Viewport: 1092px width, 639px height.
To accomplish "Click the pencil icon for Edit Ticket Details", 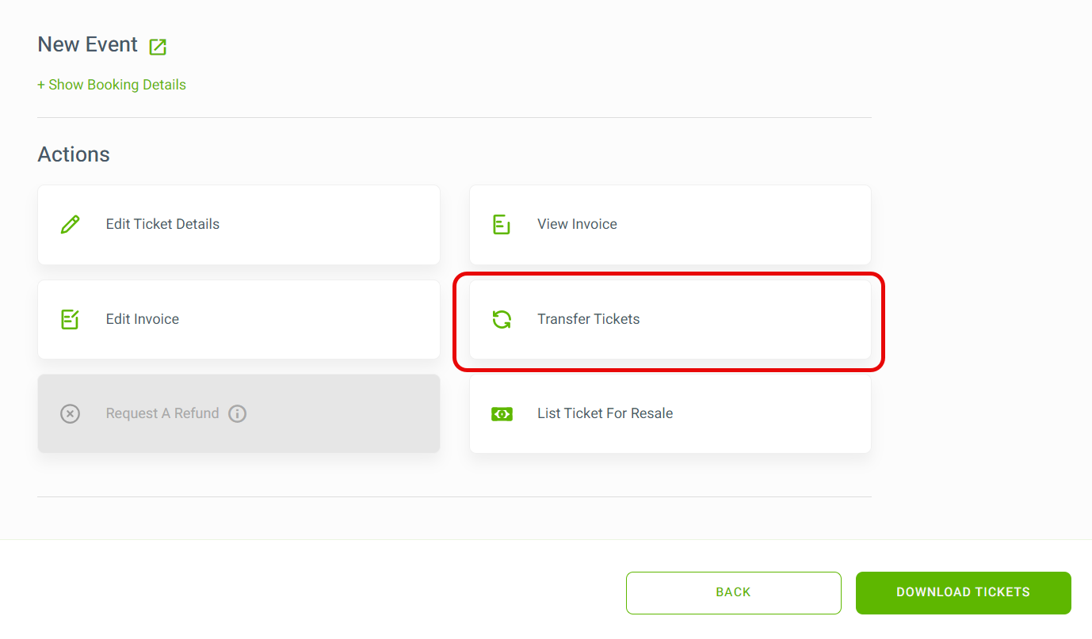I will 71,224.
